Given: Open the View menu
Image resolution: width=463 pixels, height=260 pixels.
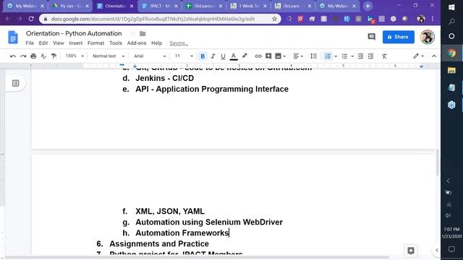Looking at the screenshot, I should pos(59,43).
